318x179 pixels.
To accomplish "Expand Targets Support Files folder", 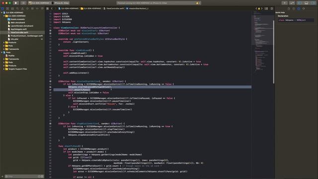I will 4,69.
